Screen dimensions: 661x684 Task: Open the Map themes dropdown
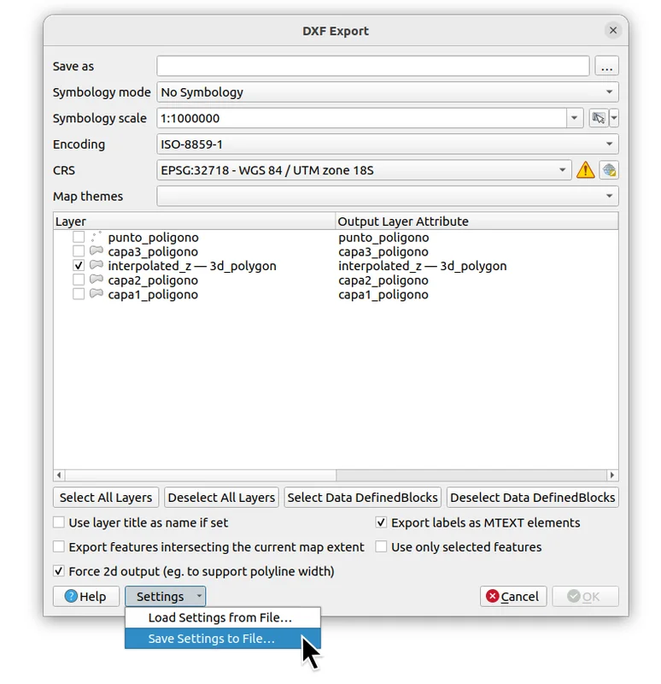click(x=387, y=197)
